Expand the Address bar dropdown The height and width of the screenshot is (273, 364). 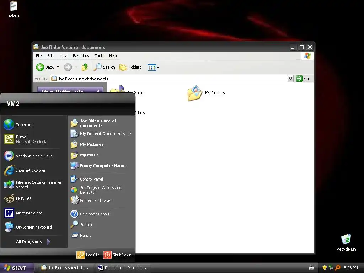tap(290, 79)
